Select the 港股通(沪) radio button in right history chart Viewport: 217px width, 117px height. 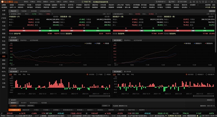[196, 74]
